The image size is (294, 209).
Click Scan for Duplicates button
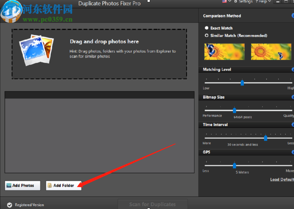coord(153,204)
